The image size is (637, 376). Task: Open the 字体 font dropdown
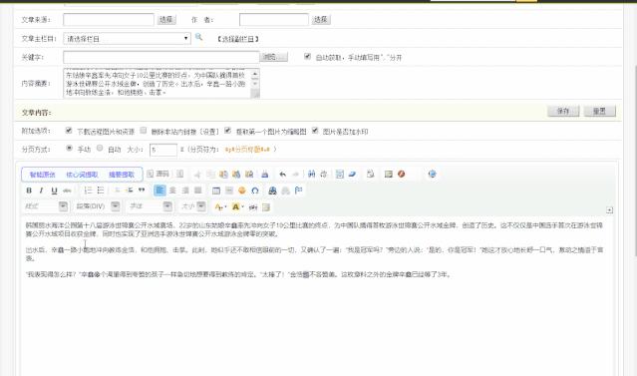tap(150, 206)
